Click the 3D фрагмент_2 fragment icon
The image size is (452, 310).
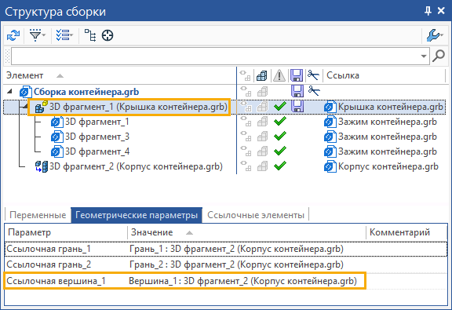tap(42, 166)
